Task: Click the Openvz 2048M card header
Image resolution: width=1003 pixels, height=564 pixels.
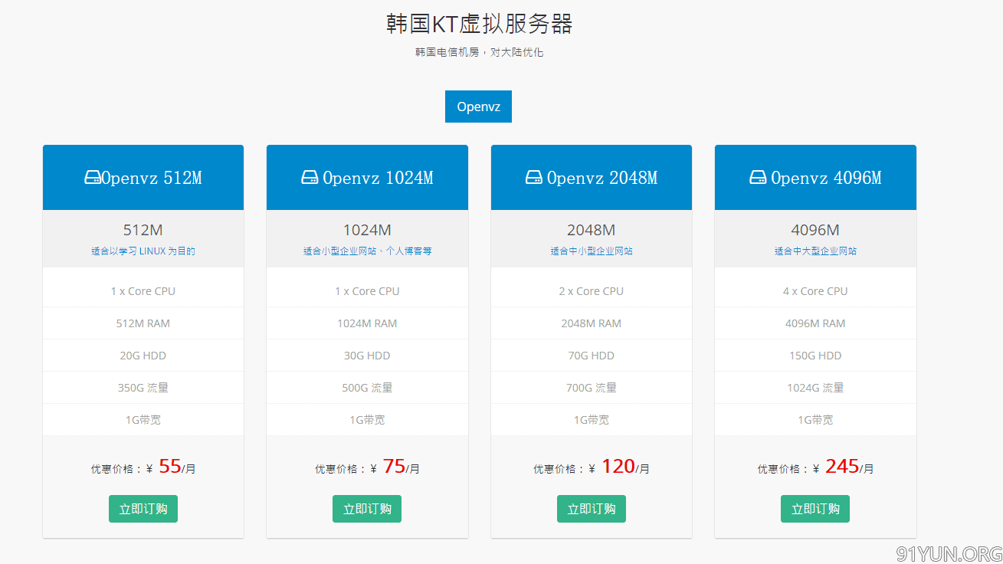Action: [592, 178]
